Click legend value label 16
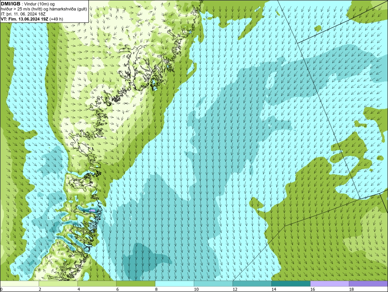Viewport: 388px width, 292px height. coord(312,289)
